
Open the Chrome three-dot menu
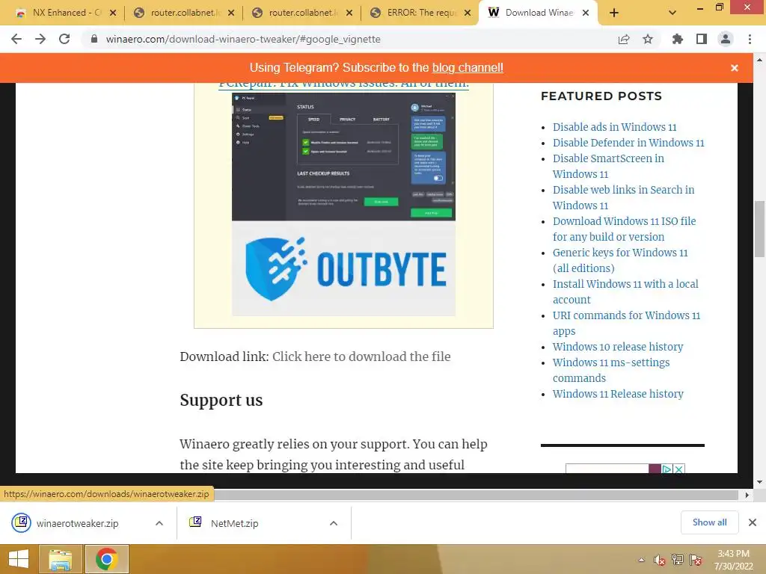[x=750, y=39]
